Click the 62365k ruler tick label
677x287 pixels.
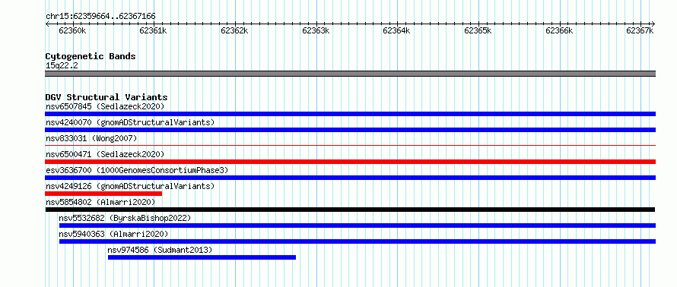(478, 30)
